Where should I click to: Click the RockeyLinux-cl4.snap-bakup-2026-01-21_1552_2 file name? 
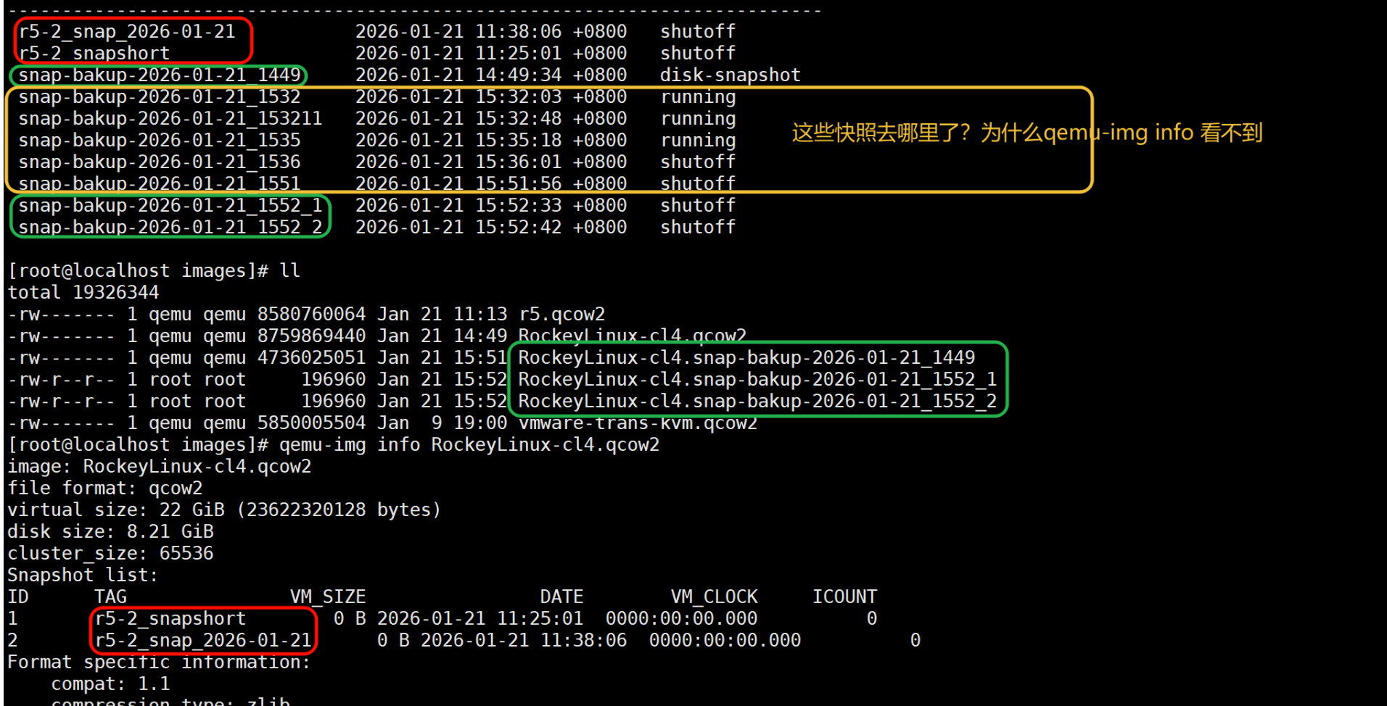(757, 402)
